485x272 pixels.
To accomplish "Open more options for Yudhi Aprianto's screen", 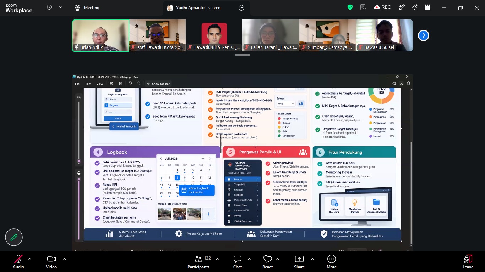I will [x=241, y=8].
